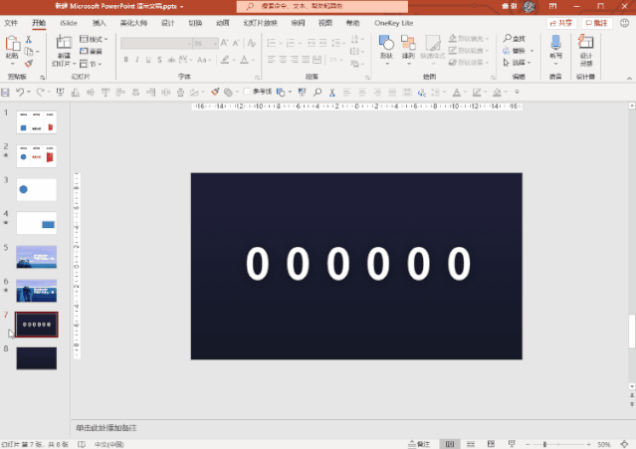This screenshot has height=449, width=636.
Task: Click the Arrange (排列) icon
Action: [x=408, y=42]
